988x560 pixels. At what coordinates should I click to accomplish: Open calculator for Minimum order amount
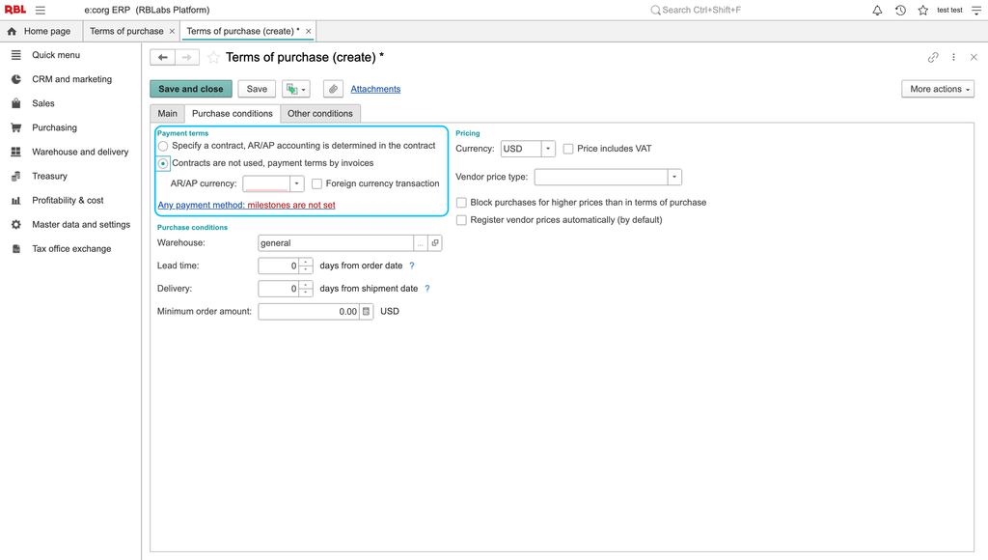coord(366,312)
